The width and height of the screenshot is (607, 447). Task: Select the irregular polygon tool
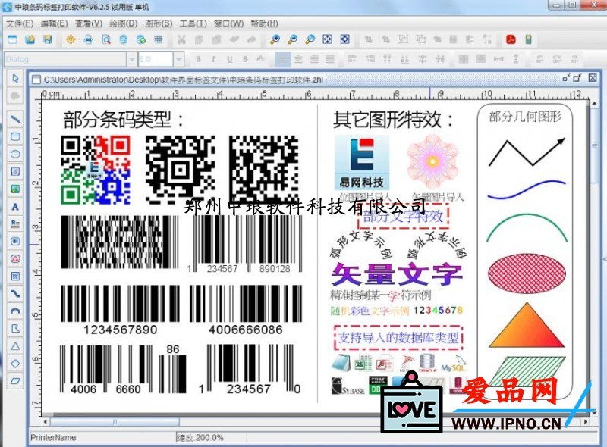[15, 329]
